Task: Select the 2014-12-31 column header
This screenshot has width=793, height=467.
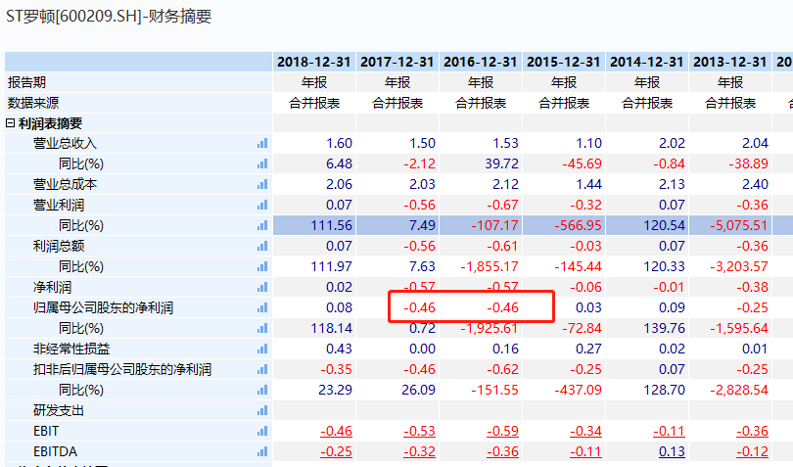Action: 647,62
